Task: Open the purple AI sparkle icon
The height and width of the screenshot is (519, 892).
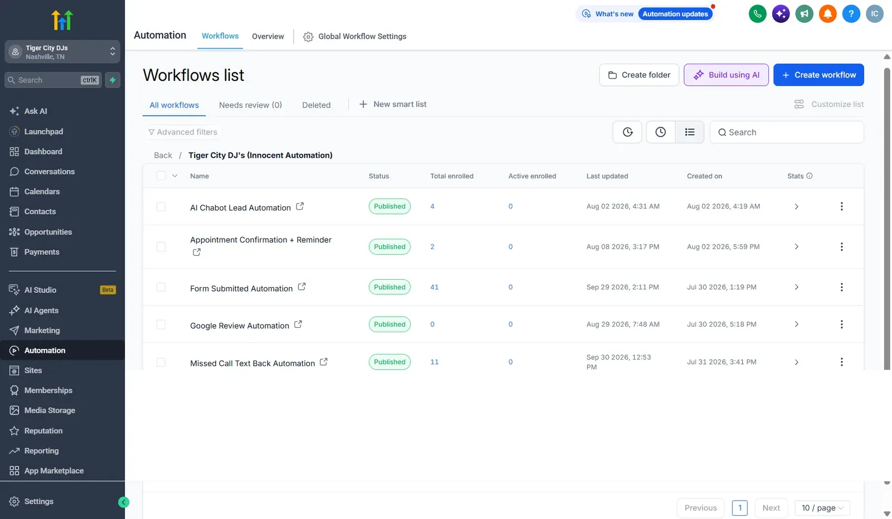Action: pyautogui.click(x=780, y=14)
